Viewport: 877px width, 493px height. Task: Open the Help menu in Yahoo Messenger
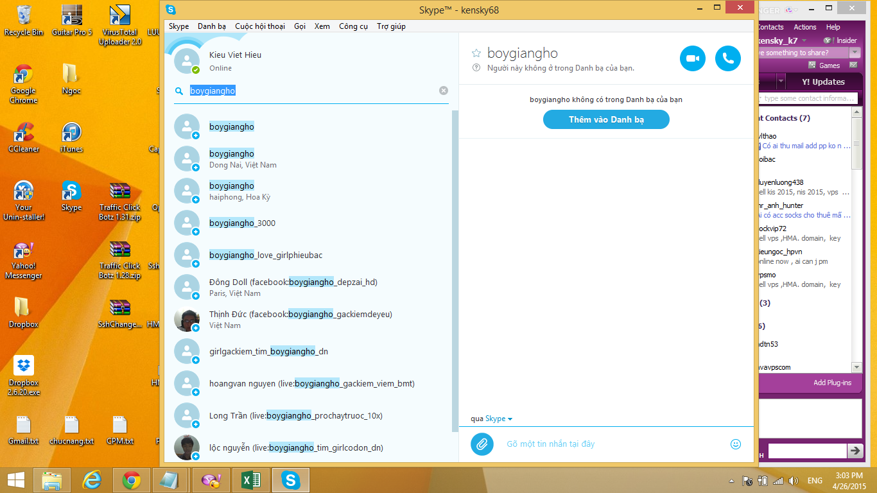click(x=833, y=27)
